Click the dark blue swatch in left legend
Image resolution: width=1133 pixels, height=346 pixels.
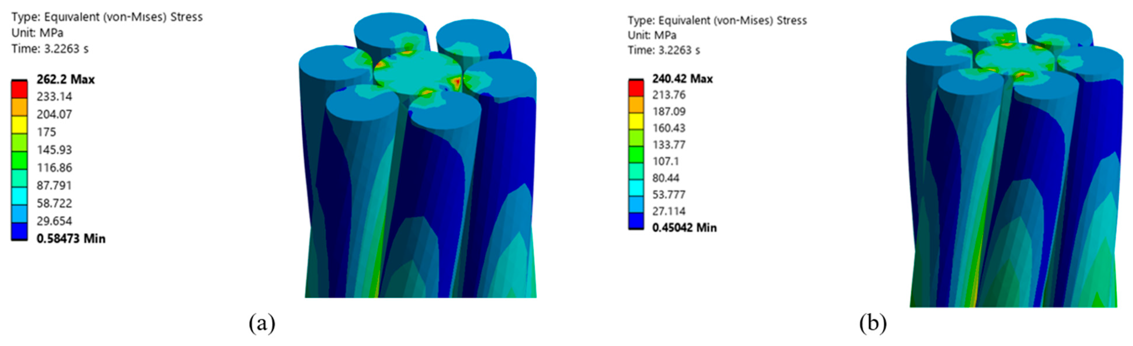point(19,231)
